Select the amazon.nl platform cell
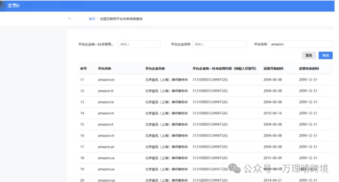 [106, 136]
